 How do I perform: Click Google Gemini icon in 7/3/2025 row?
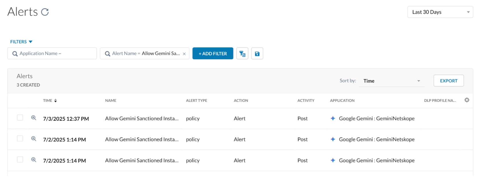click(x=333, y=118)
